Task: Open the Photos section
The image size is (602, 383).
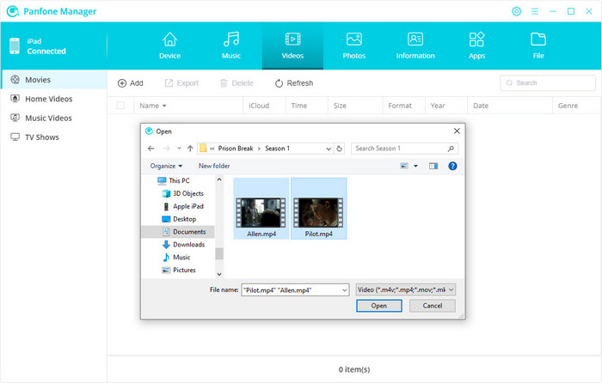Action: click(353, 46)
